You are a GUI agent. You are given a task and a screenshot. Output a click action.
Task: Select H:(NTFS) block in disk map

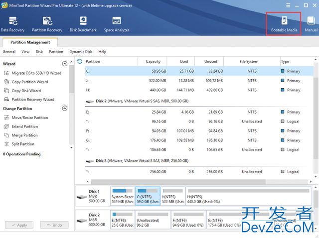pyautogui.click(x=248, y=196)
